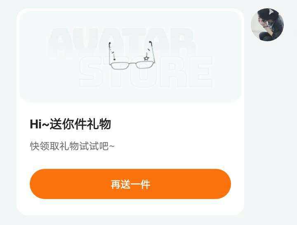This screenshot has height=225, width=297.
Task: Click the 快领取礼物试试吧~ subtitle
Action: (72, 146)
